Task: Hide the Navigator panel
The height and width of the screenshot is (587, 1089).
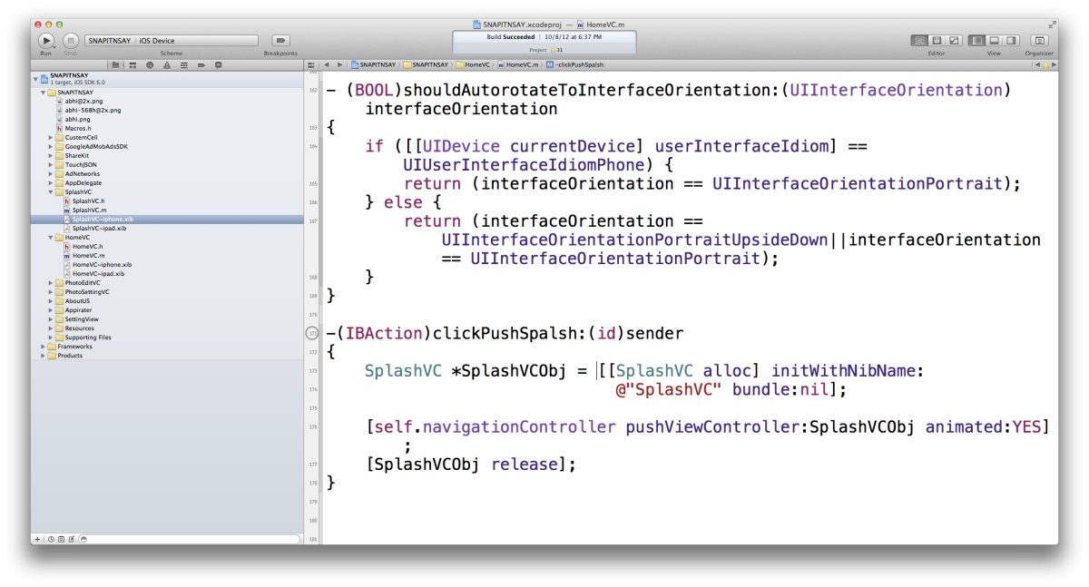Action: (976, 40)
